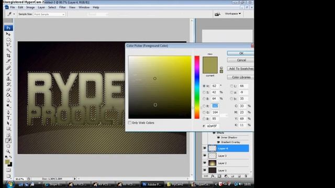Select the Brush tool
The height and width of the screenshot is (188, 335).
click(x=8, y=74)
